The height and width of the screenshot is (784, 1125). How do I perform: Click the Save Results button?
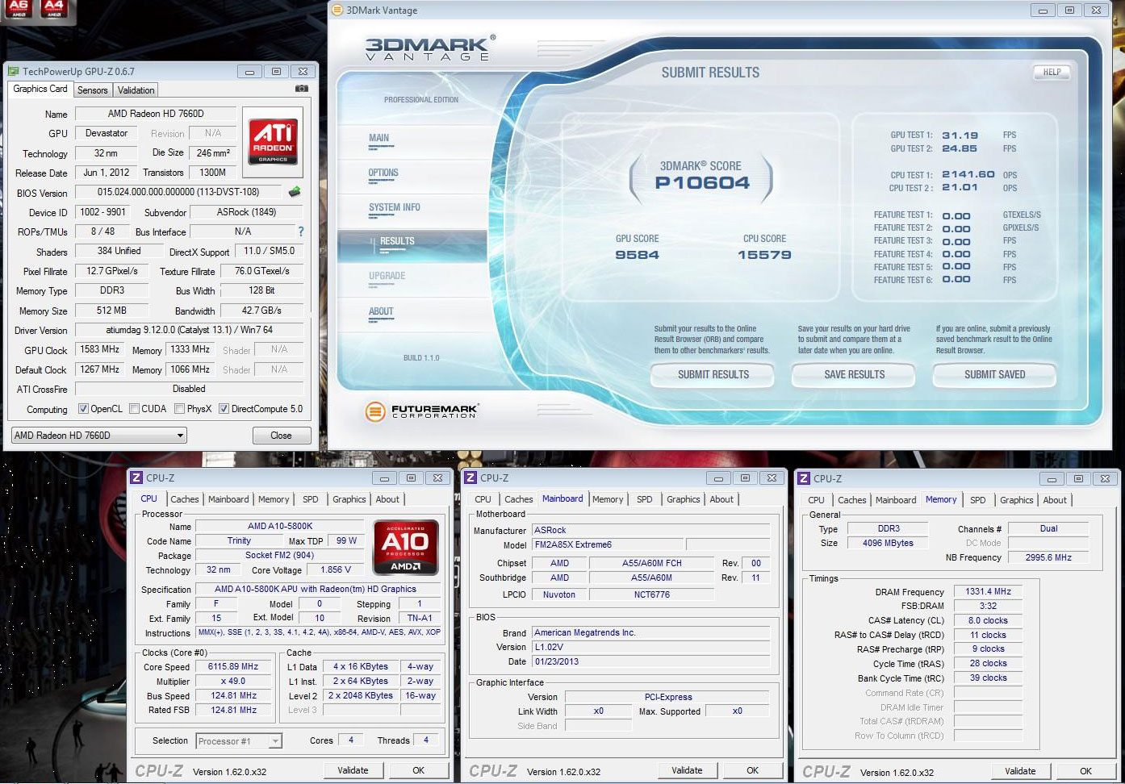pos(855,374)
